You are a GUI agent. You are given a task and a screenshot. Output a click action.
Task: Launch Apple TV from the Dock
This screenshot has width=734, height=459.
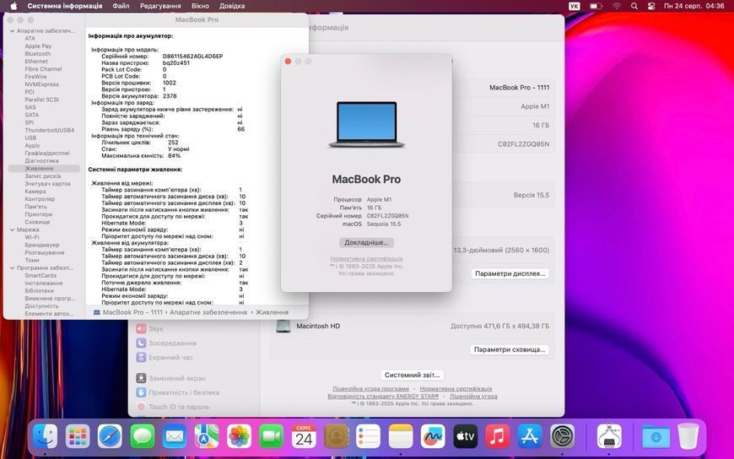[x=466, y=436]
